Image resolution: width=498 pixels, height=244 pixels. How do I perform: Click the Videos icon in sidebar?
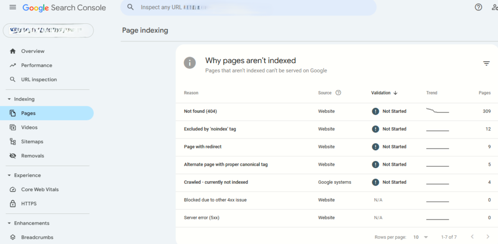coord(13,127)
